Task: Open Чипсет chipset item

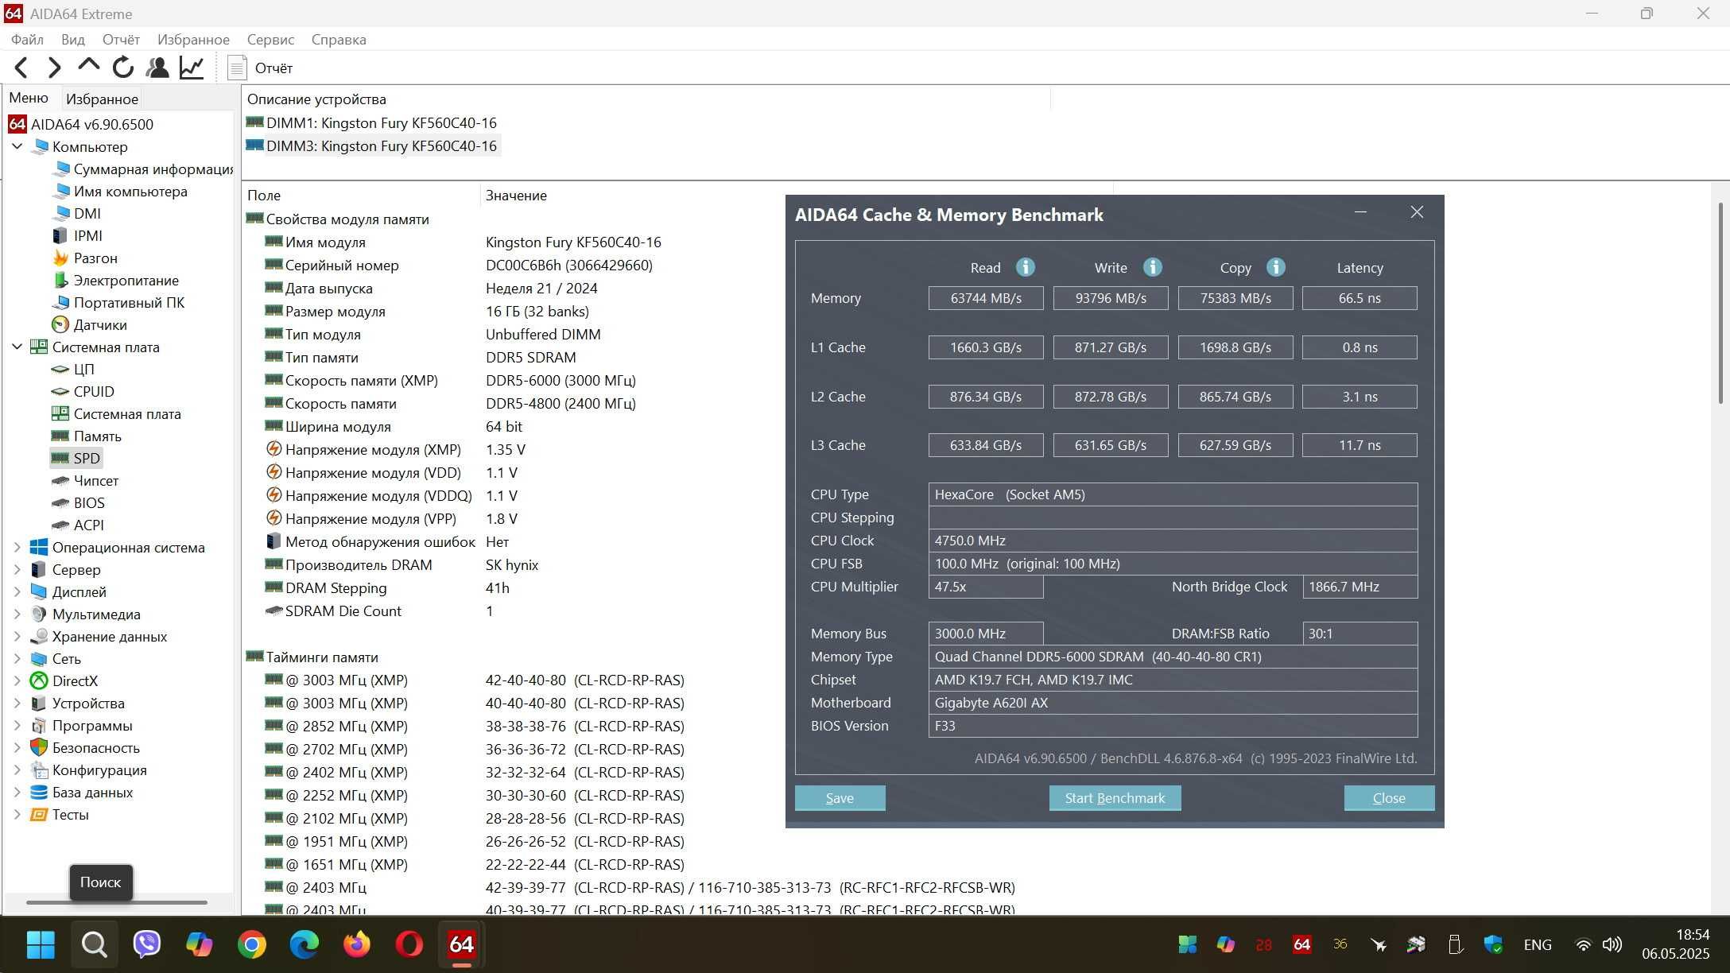Action: point(95,480)
